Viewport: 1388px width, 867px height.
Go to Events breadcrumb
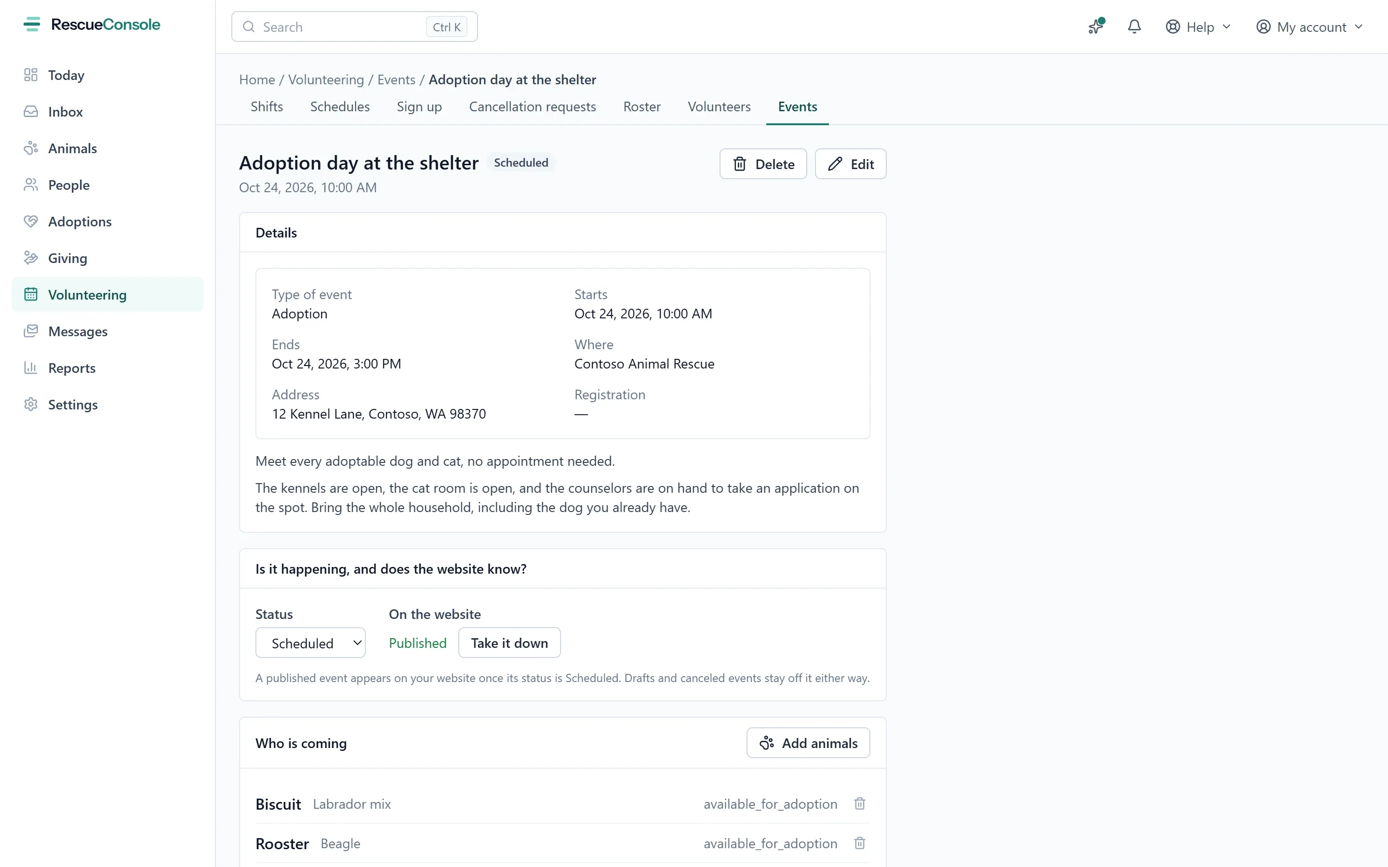[x=396, y=79]
